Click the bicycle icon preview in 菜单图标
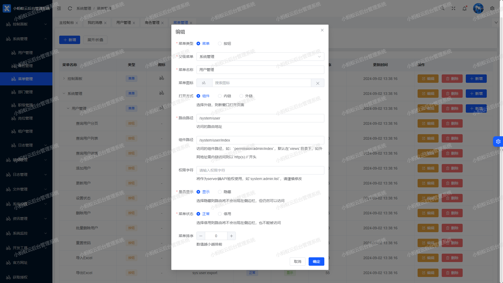This screenshot has width=503, height=283. pyautogui.click(x=204, y=83)
